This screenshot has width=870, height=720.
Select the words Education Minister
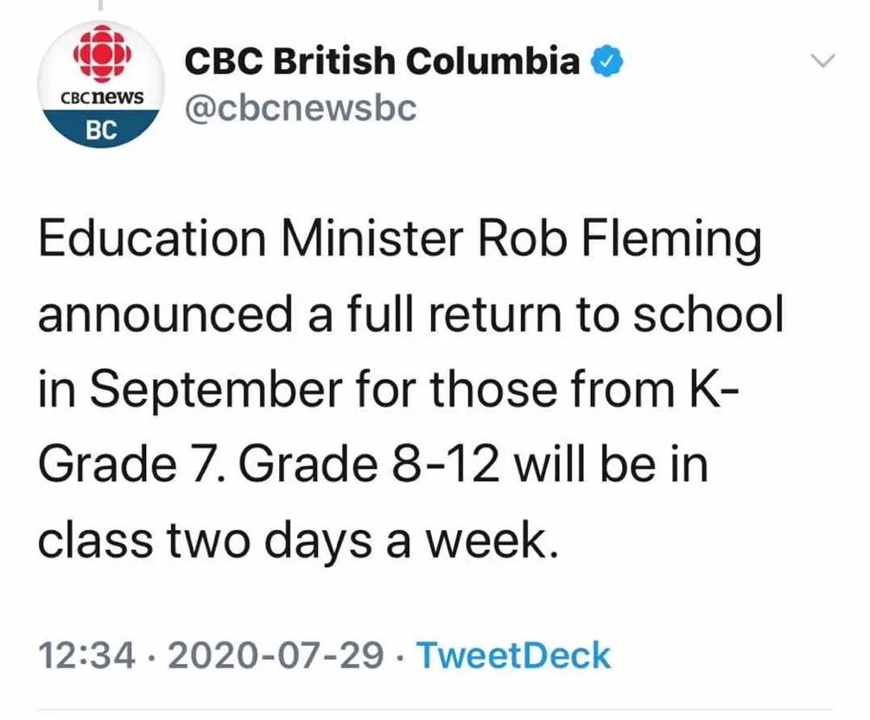[251, 239]
